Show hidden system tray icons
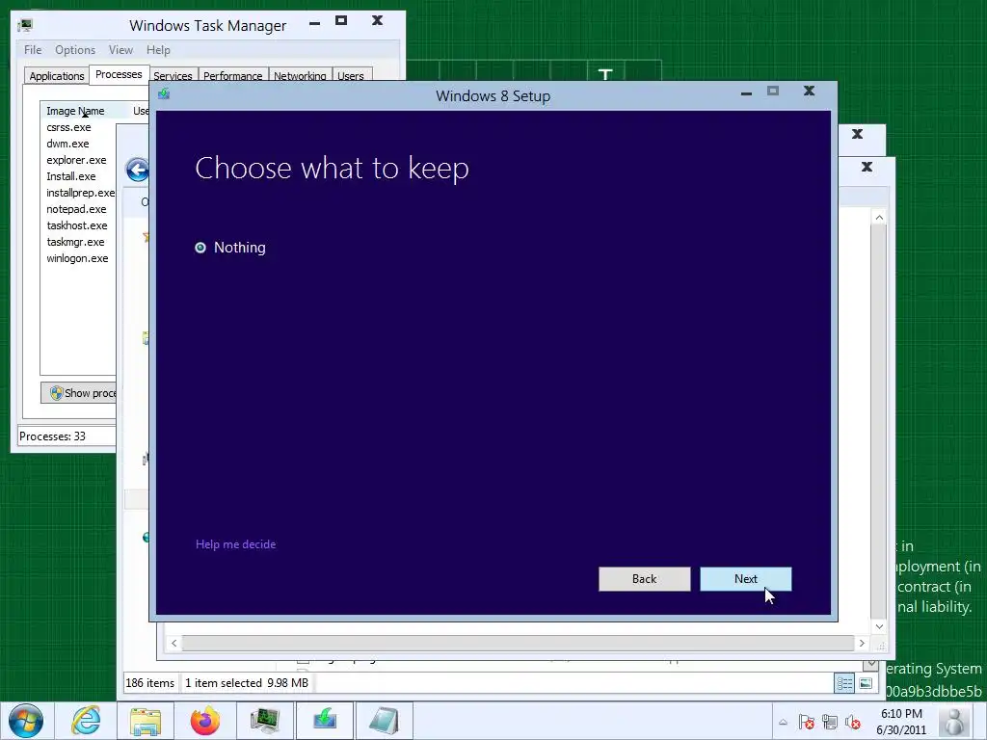The height and width of the screenshot is (740, 987). pos(783,723)
